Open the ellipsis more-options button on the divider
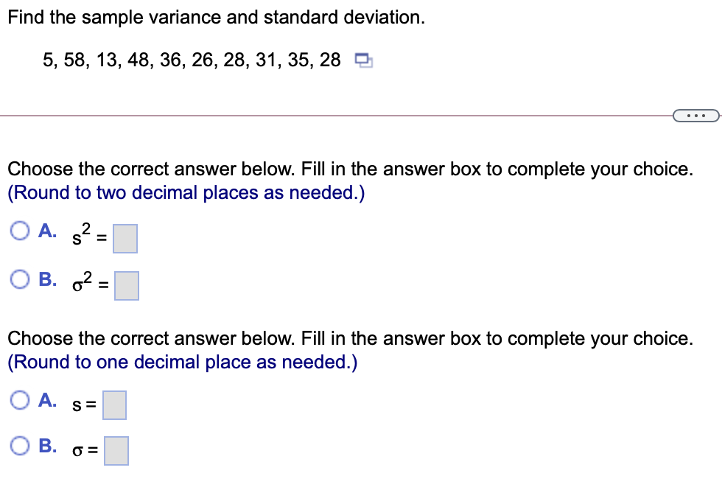 (x=696, y=115)
